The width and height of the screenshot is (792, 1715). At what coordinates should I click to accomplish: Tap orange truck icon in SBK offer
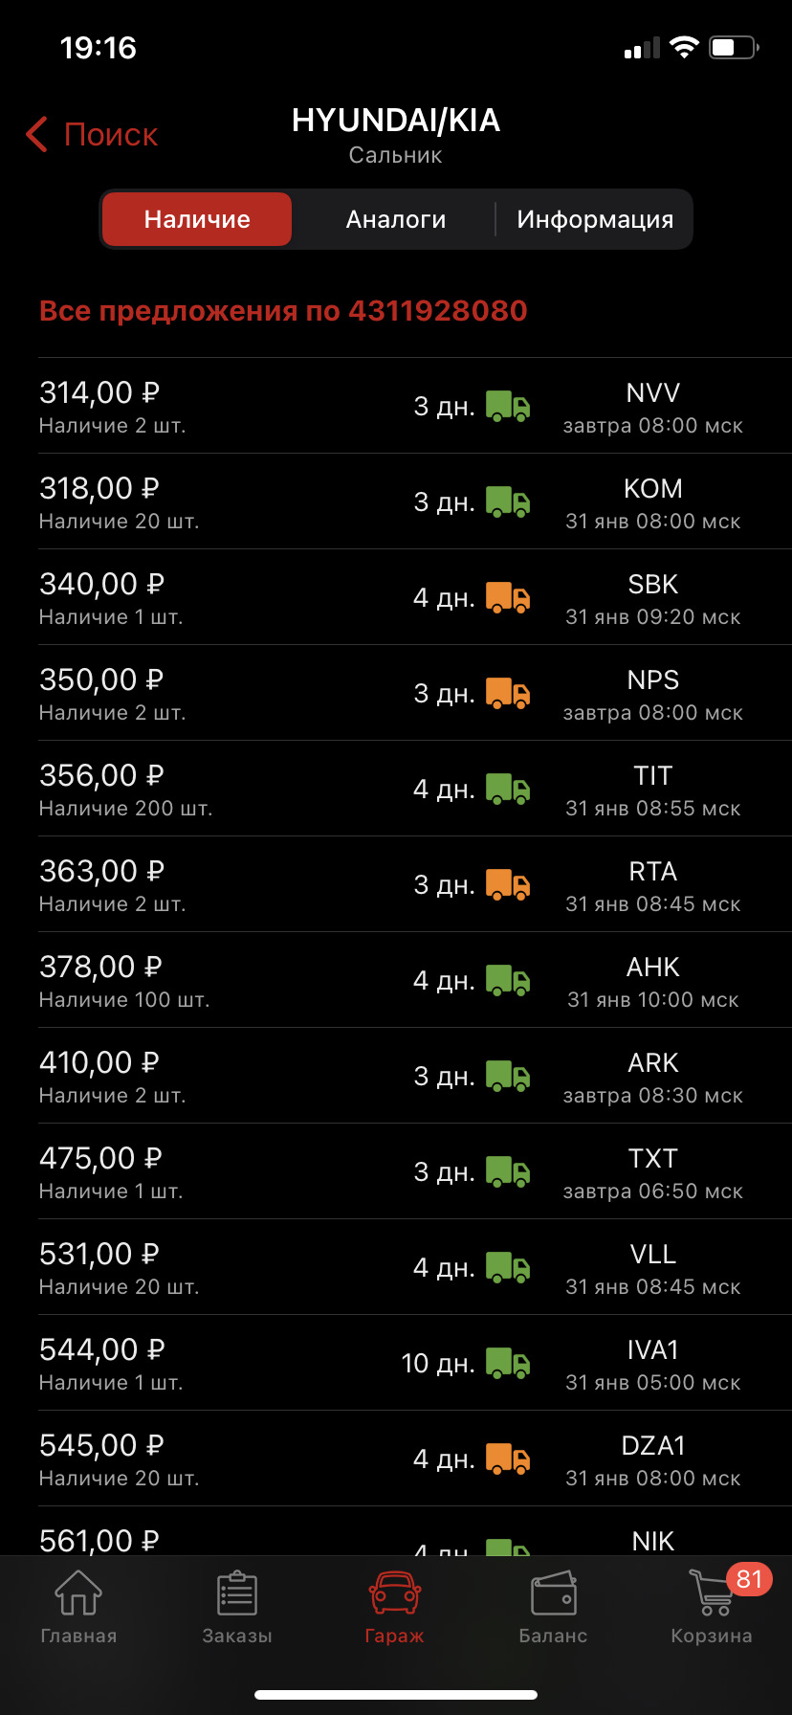click(507, 598)
